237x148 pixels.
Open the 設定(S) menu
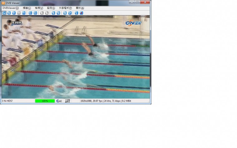point(51,8)
